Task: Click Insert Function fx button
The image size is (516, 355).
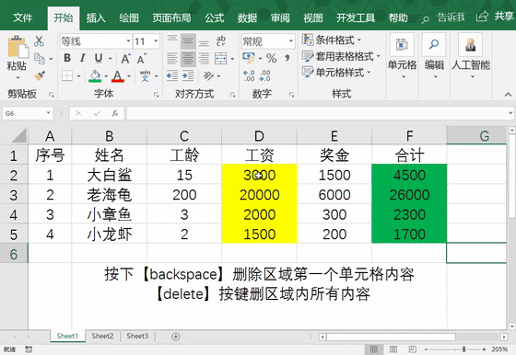Action: coord(115,113)
